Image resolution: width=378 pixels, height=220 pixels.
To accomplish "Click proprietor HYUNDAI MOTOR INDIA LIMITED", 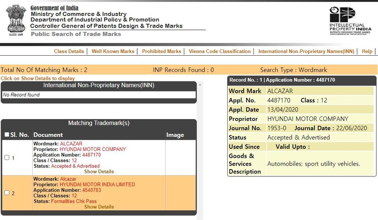I will coord(97,184).
